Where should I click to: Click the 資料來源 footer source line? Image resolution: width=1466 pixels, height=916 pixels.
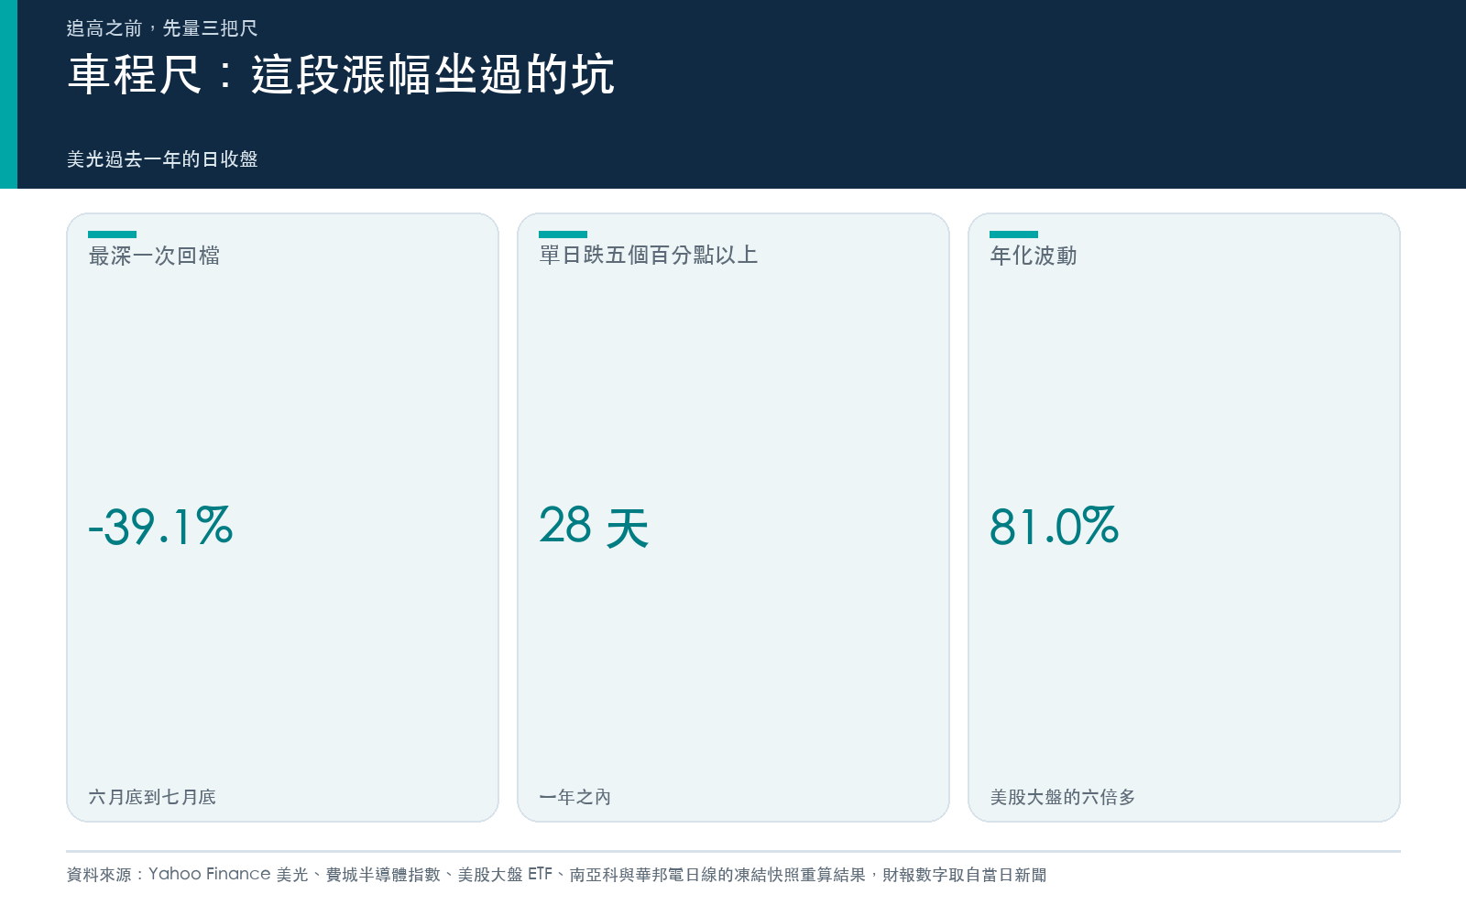pyautogui.click(x=557, y=875)
